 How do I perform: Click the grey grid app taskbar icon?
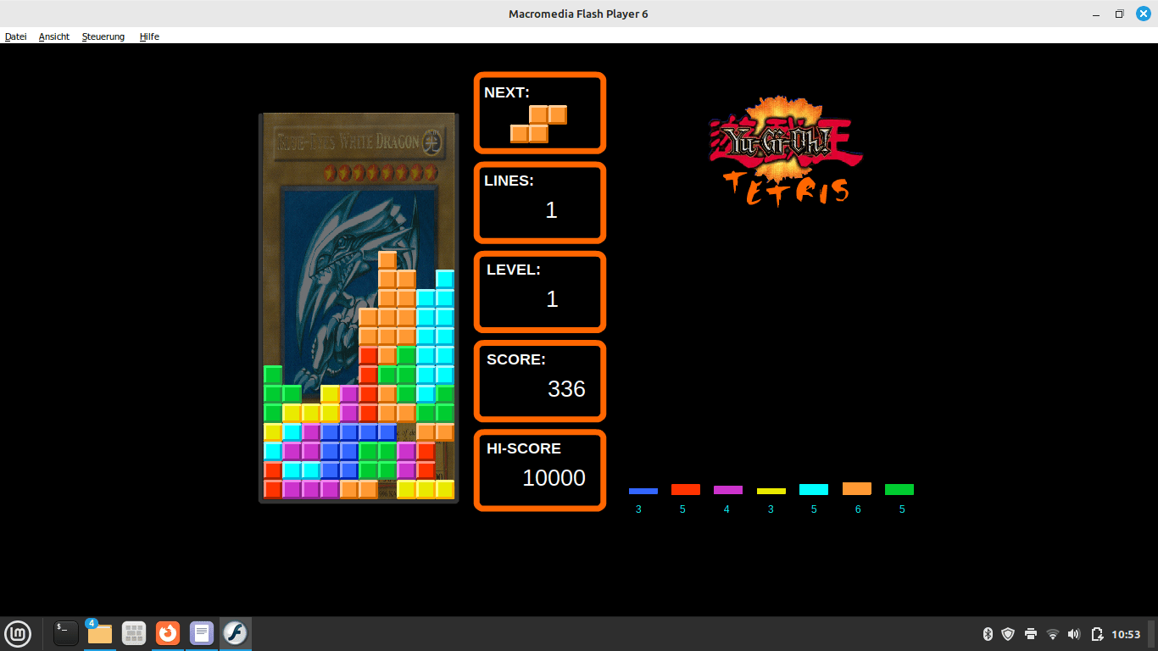[134, 633]
